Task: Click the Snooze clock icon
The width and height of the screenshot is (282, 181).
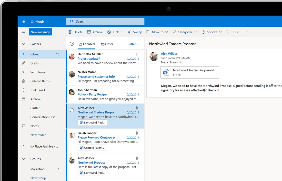Action: point(203,32)
